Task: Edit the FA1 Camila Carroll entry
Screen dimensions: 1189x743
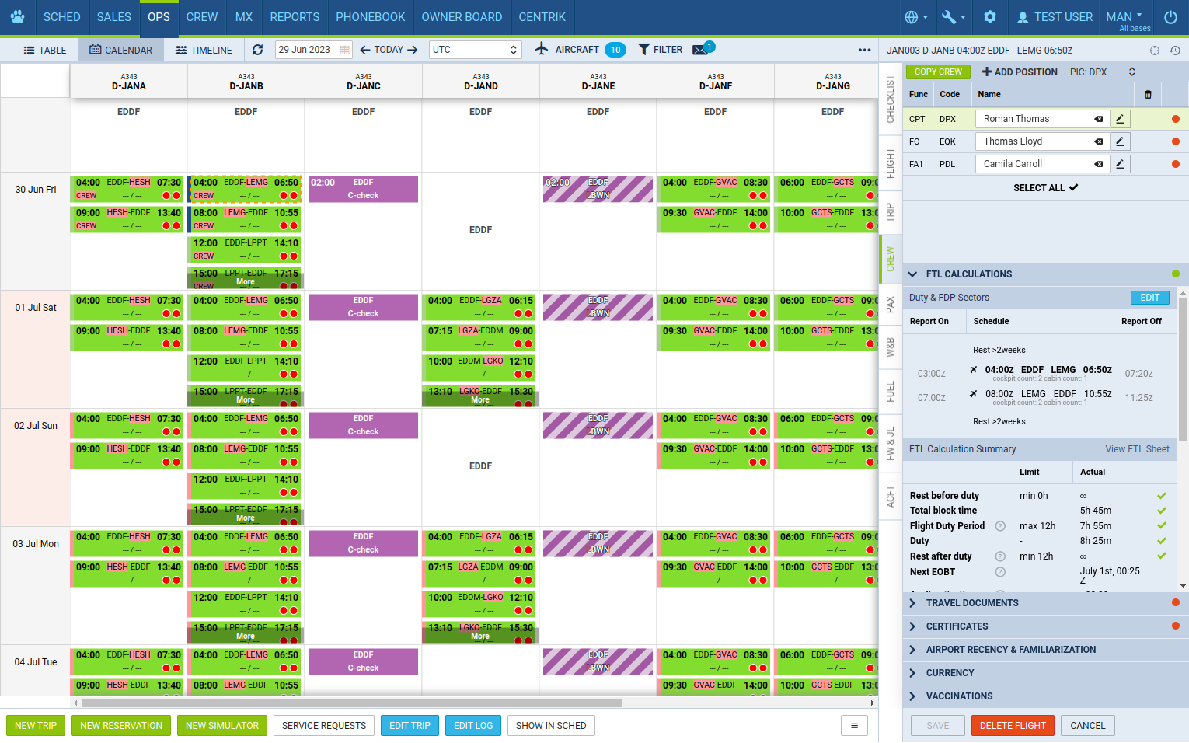Action: point(1120,164)
